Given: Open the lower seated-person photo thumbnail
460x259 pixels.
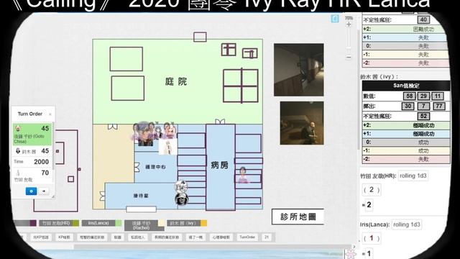Looking at the screenshot, I should [302, 123].
